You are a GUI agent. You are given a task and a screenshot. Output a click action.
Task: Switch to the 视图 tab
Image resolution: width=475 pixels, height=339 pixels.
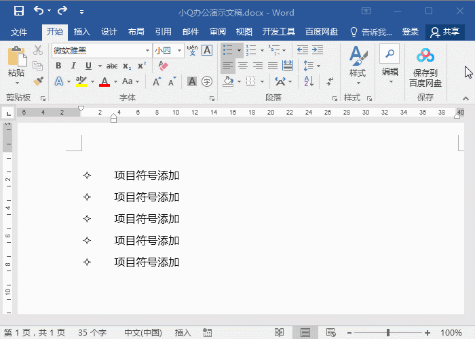pyautogui.click(x=244, y=31)
